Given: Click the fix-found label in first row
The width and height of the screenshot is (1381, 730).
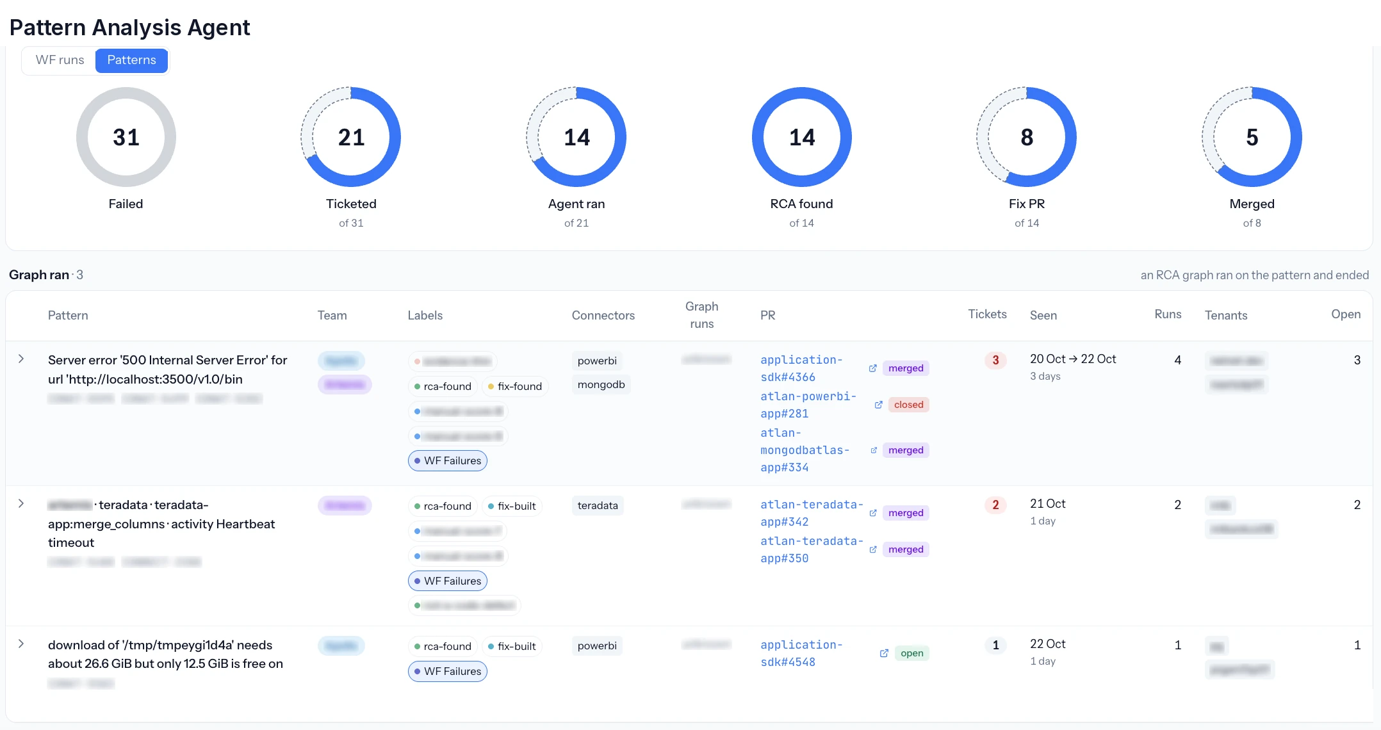Looking at the screenshot, I should point(515,386).
